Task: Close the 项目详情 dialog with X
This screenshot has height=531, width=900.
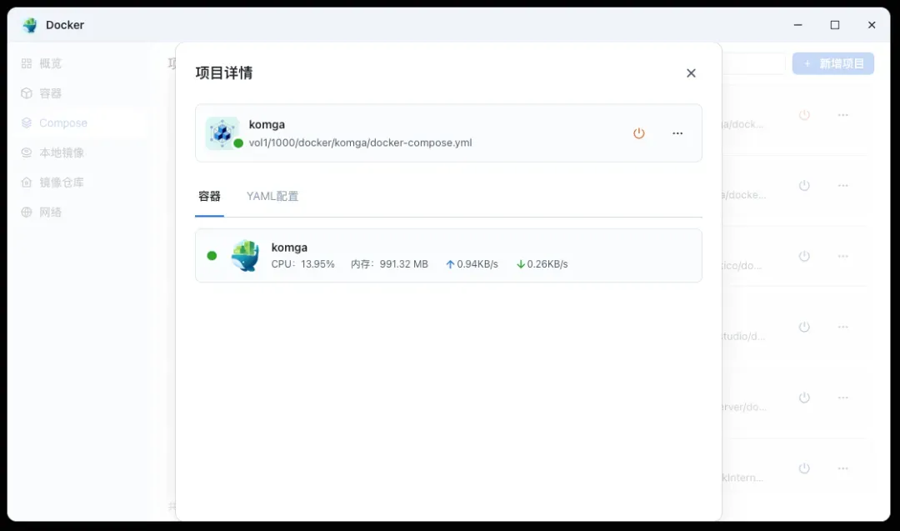Action: [x=691, y=73]
